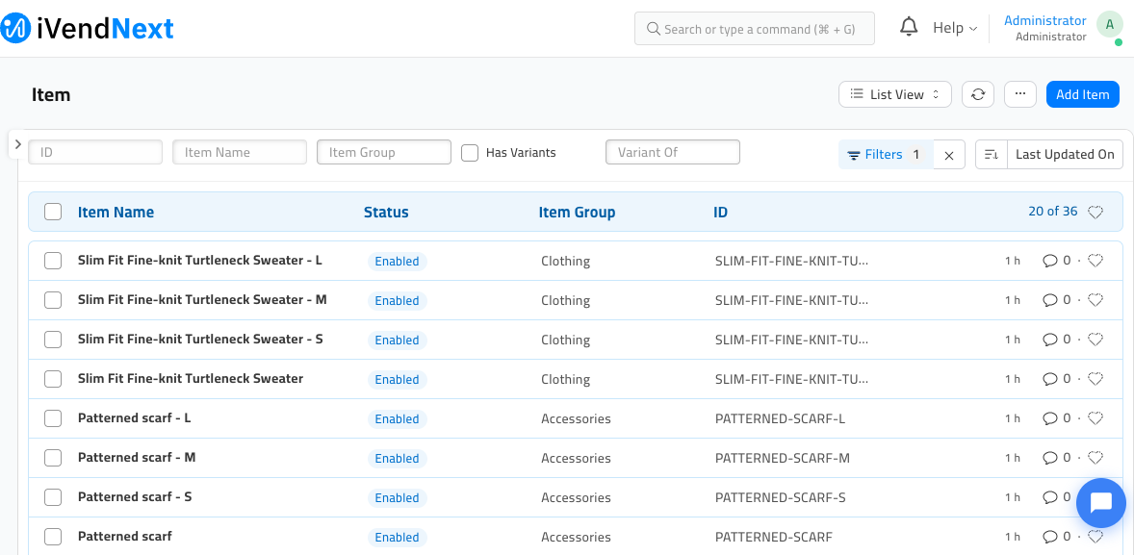The image size is (1134, 555).
Task: Check Slim Fit Turtleneck Sweater - M row
Action: 53,300
